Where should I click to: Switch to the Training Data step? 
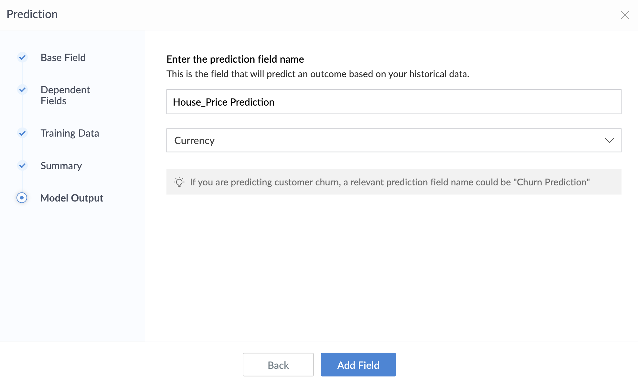tap(69, 133)
